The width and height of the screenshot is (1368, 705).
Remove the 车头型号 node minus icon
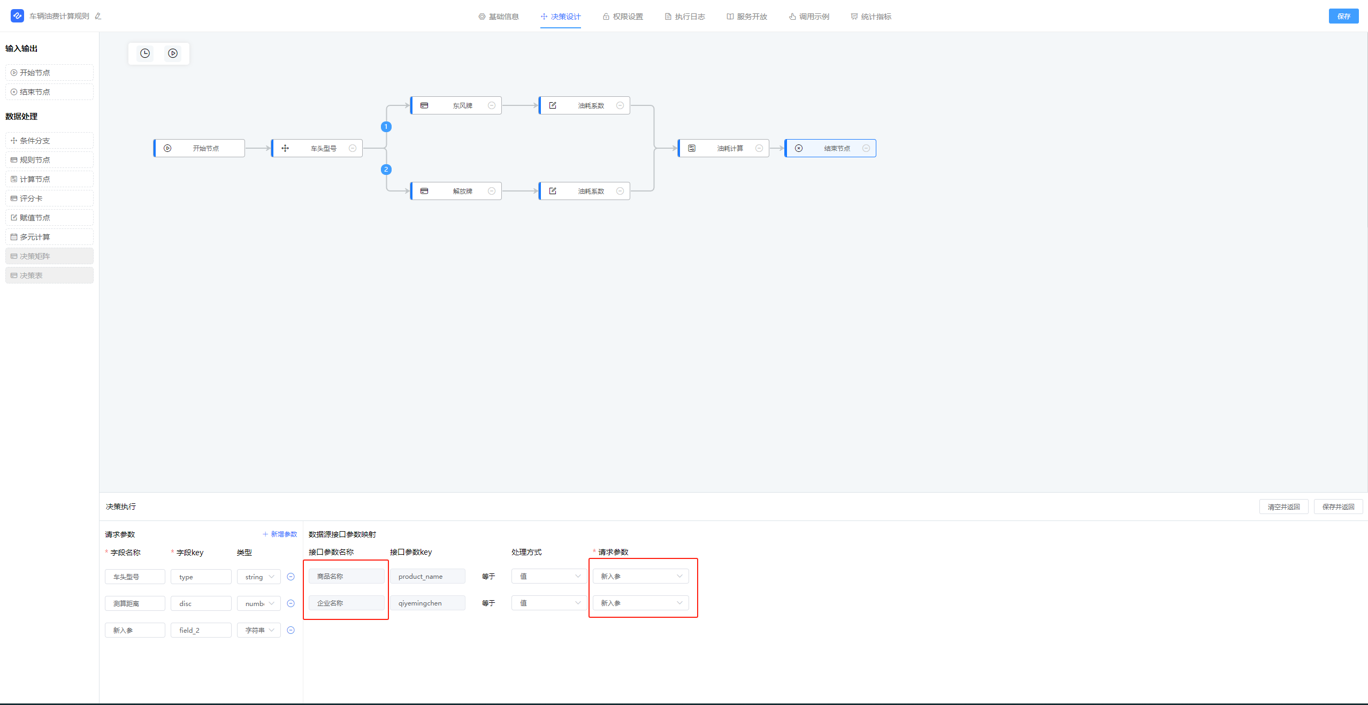pyautogui.click(x=353, y=148)
